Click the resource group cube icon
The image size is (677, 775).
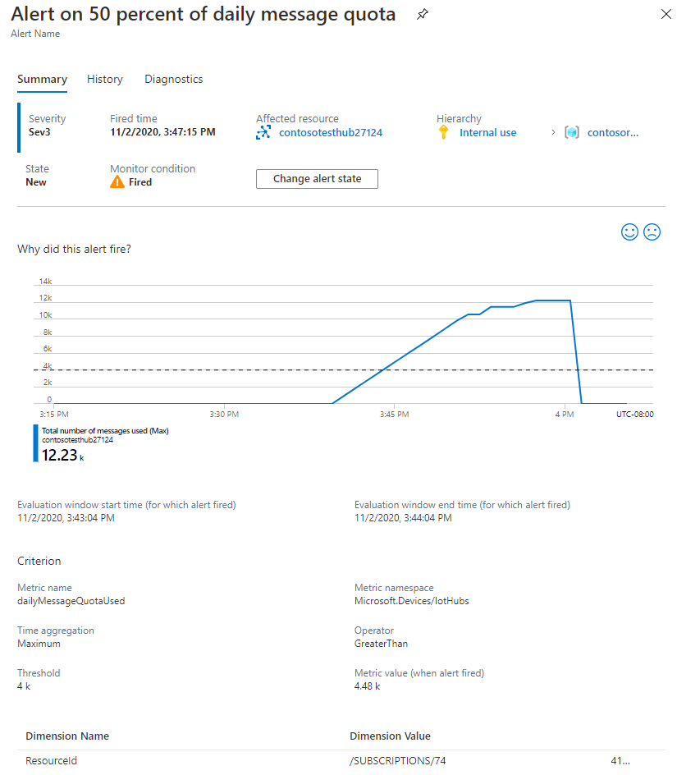(x=572, y=133)
